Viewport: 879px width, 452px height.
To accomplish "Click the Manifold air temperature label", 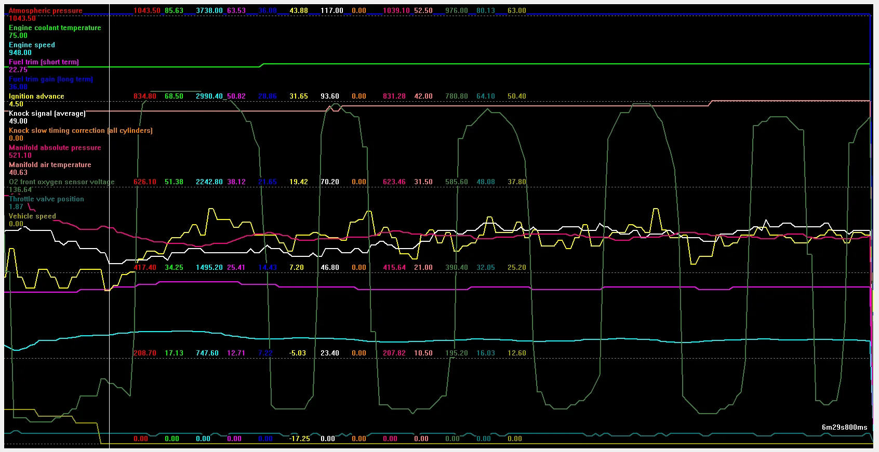I will pos(50,165).
